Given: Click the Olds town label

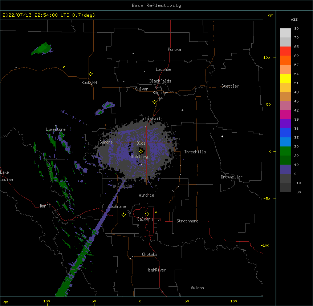Looking at the screenshot, I should [141, 143].
